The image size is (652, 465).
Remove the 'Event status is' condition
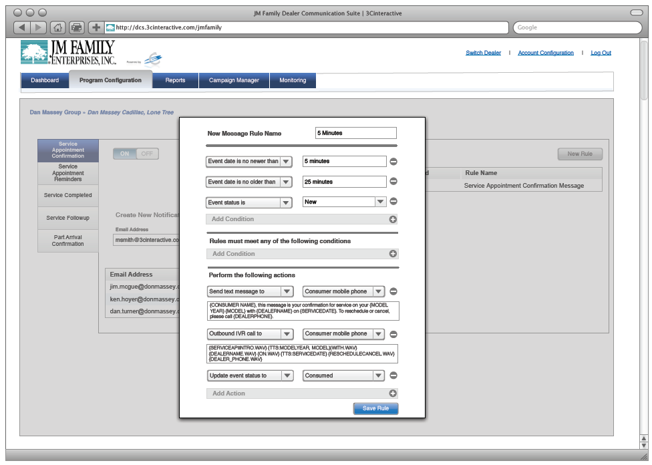[393, 201]
